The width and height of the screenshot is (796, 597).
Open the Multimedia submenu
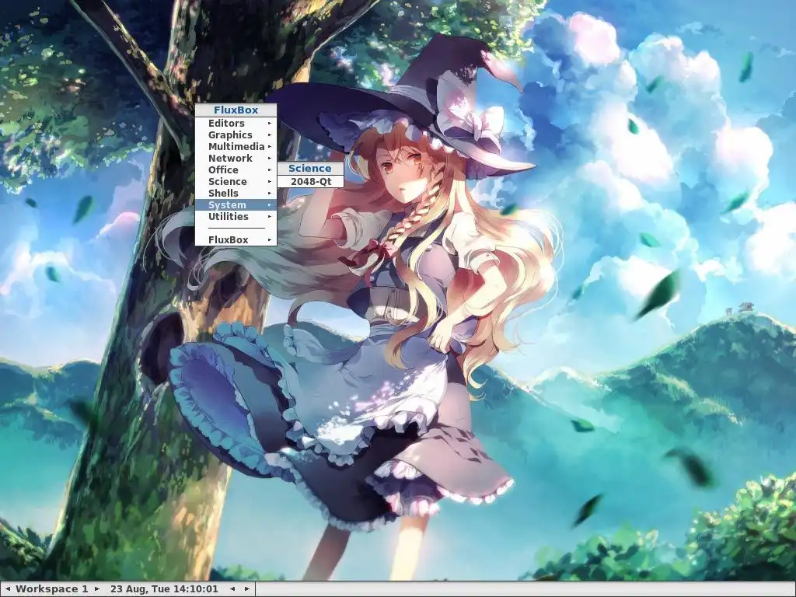(236, 147)
